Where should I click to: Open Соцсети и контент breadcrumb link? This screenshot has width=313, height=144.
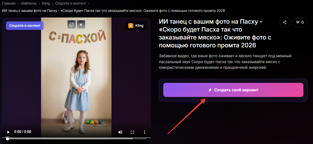point(70,3)
